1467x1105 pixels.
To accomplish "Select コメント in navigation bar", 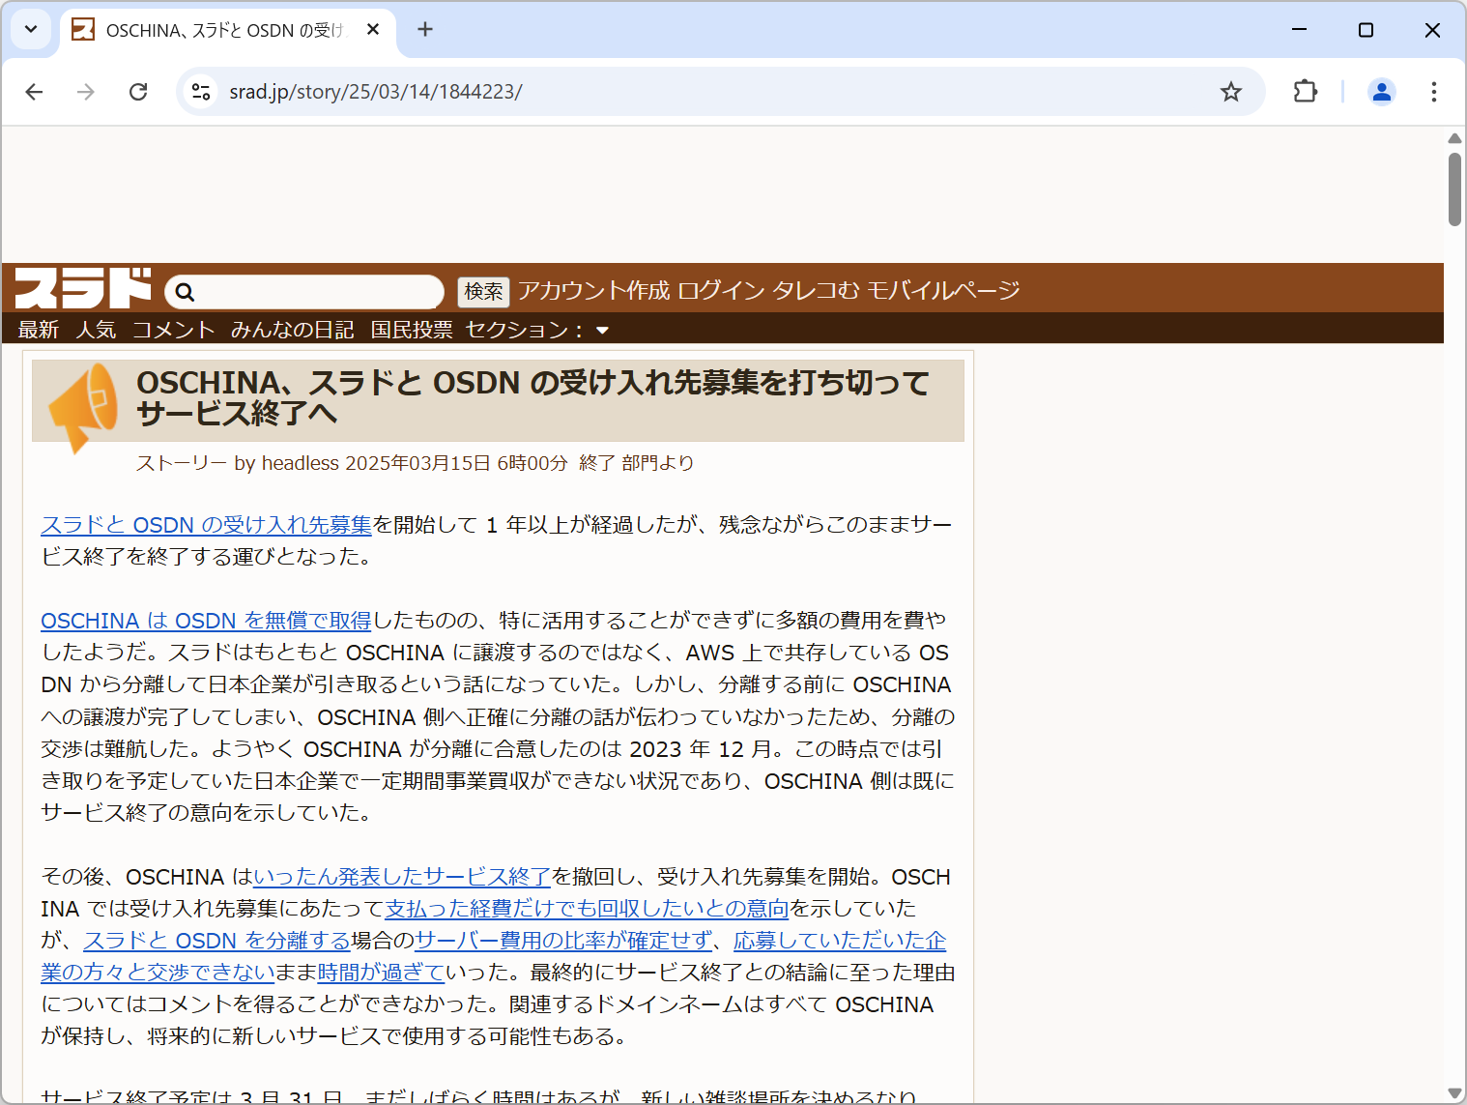I will [x=174, y=330].
